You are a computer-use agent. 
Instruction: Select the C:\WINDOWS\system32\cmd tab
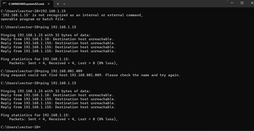tap(27, 4)
